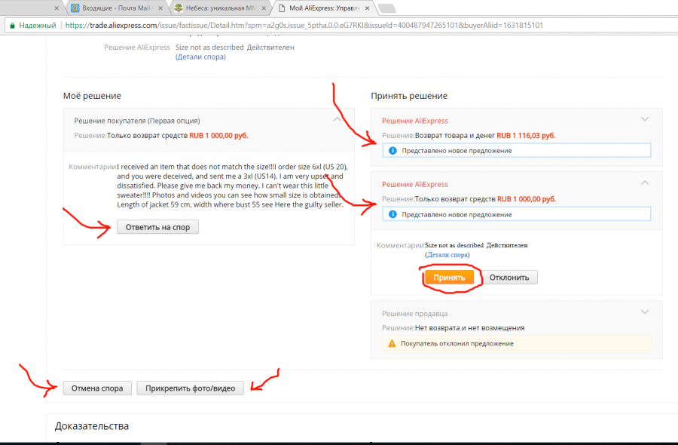678x445 pixels.
Task: Click the green secure lock icon in the address bar
Action: 12,26
